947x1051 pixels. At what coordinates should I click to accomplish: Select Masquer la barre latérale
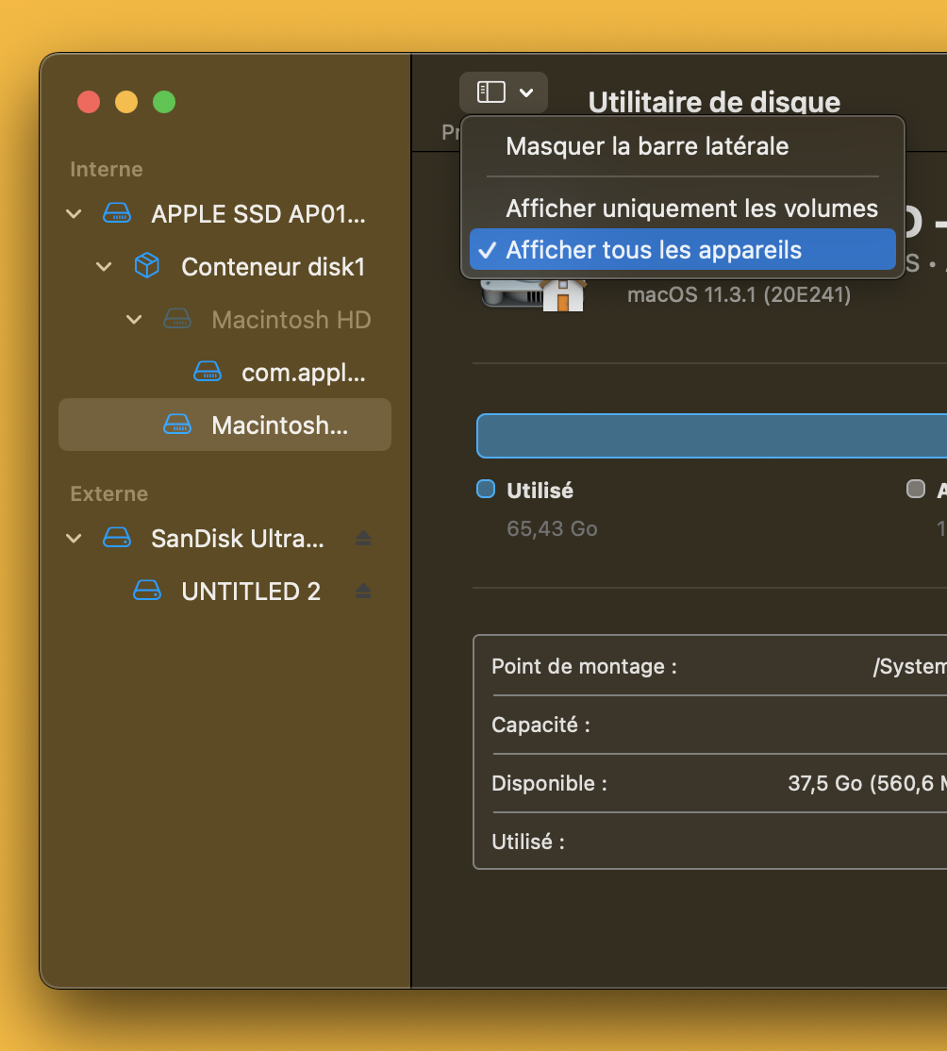click(x=647, y=146)
